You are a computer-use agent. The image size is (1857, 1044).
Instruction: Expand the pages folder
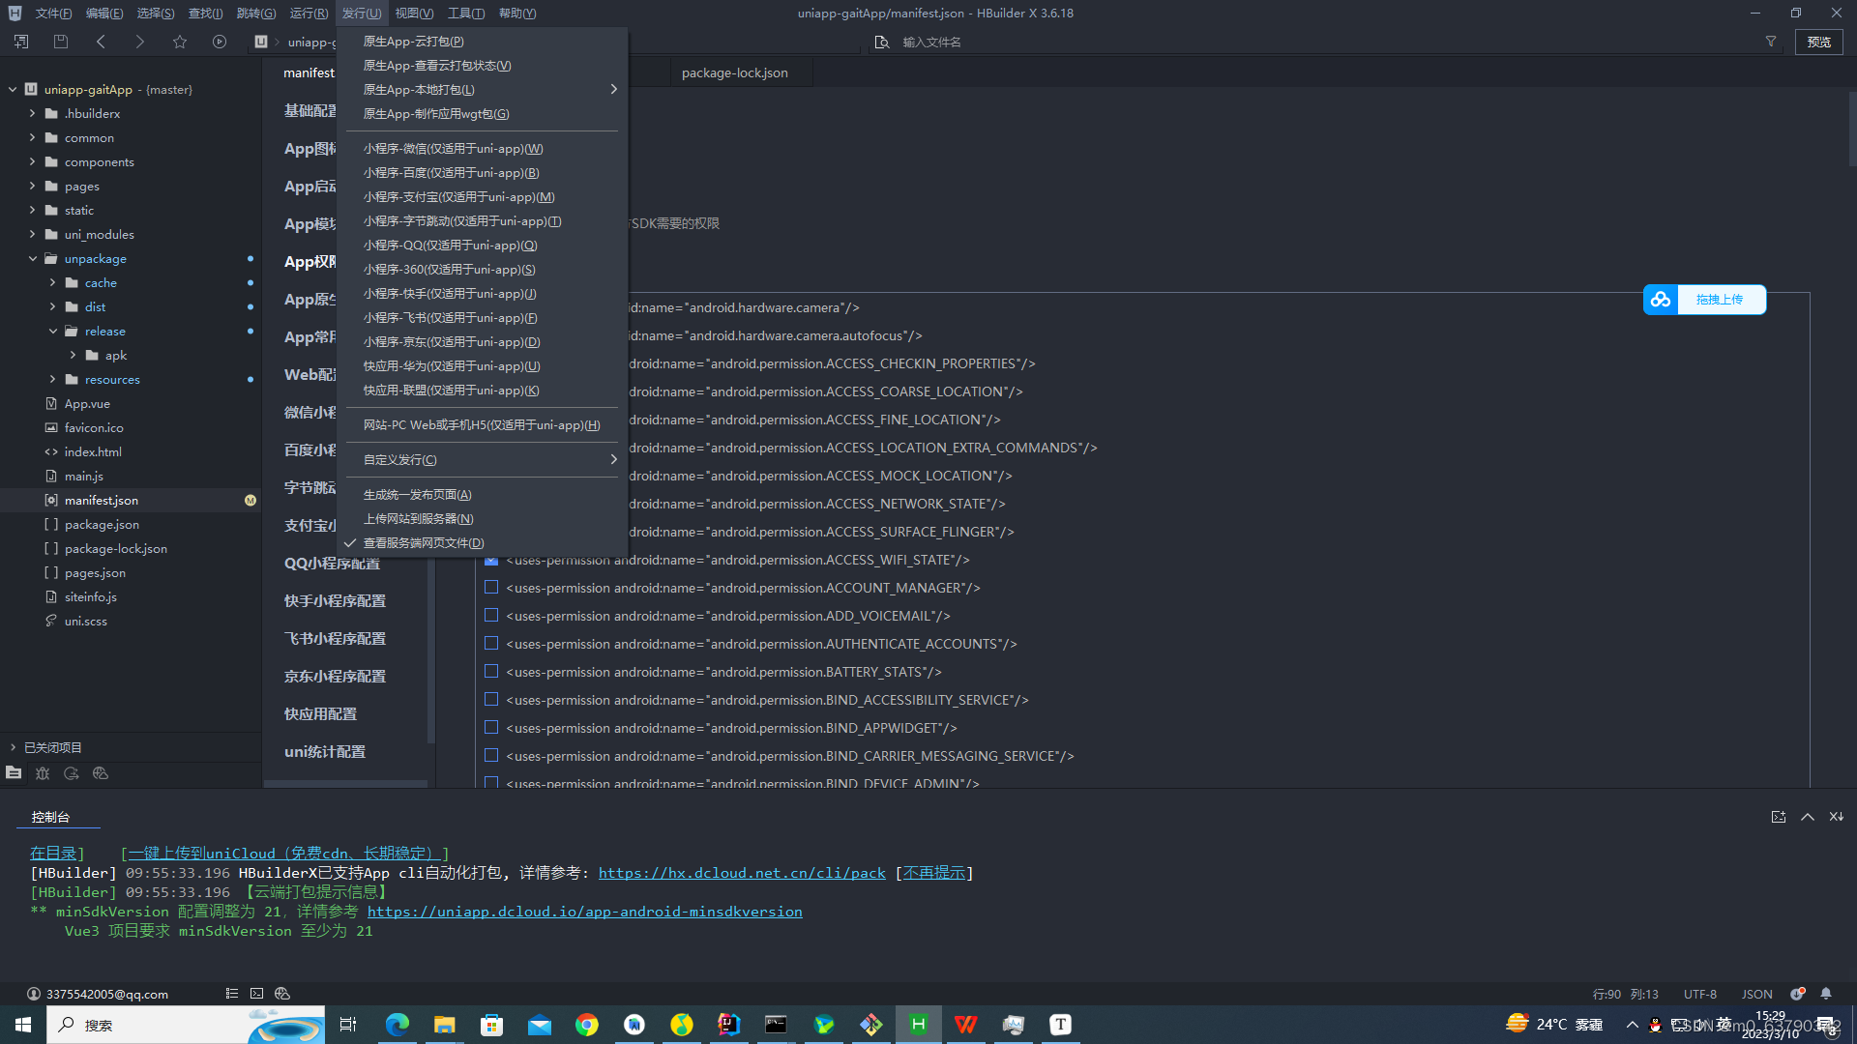[33, 187]
